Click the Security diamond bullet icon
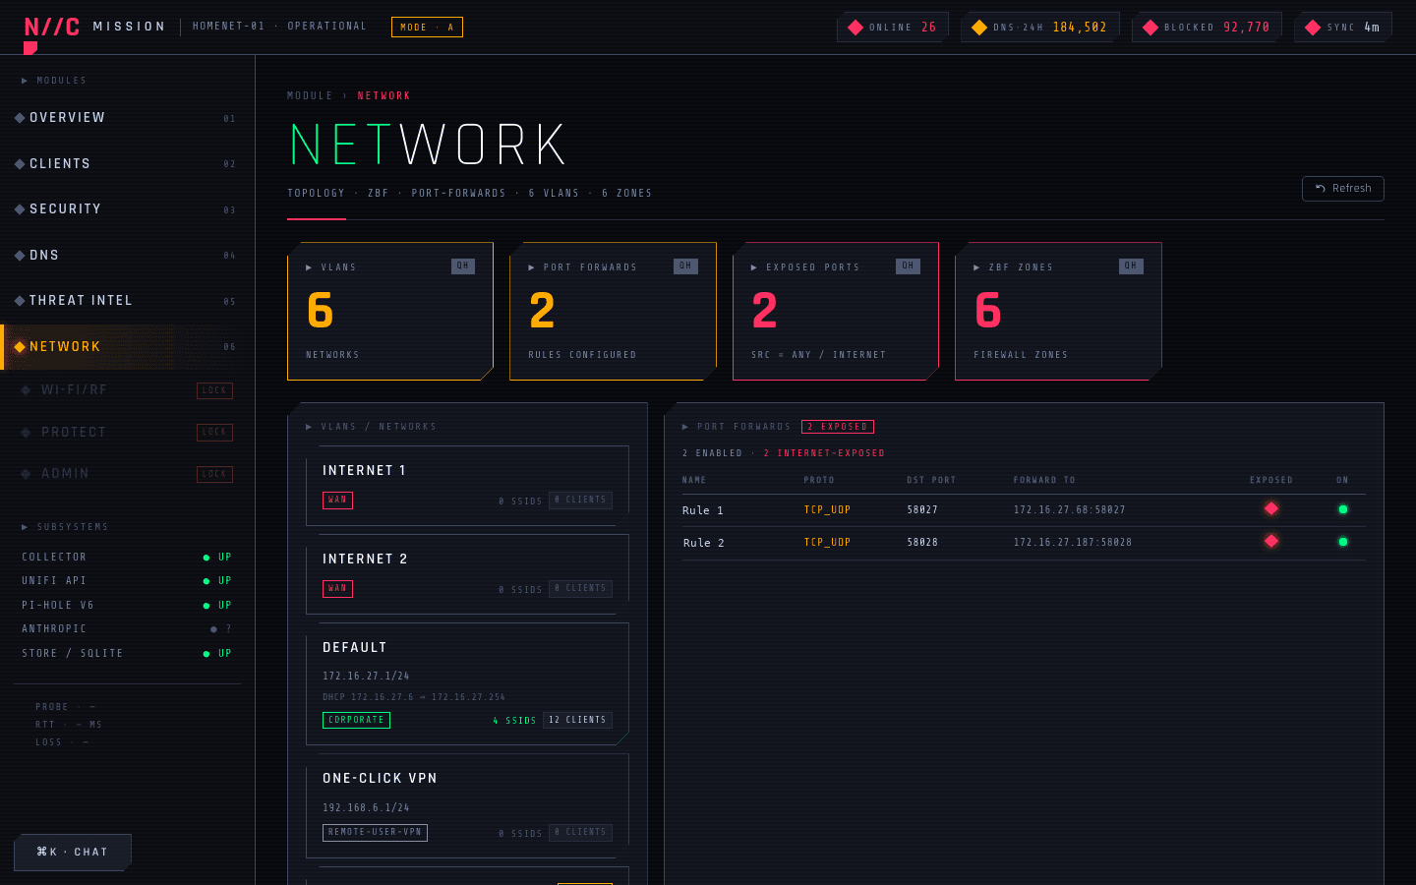Screen dimensions: 1416x885 [x=20, y=209]
